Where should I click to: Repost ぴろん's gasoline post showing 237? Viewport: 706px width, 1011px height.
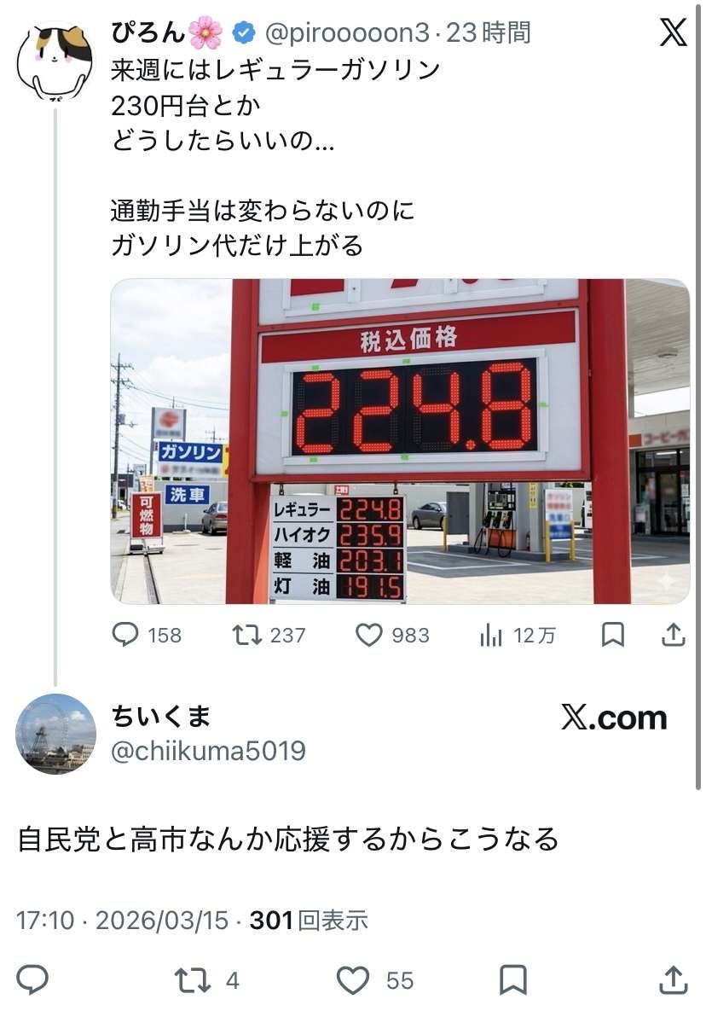point(246,635)
